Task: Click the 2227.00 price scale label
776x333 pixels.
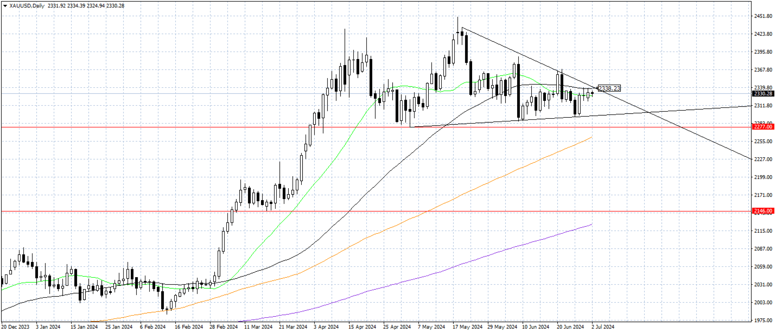Action: pos(763,159)
